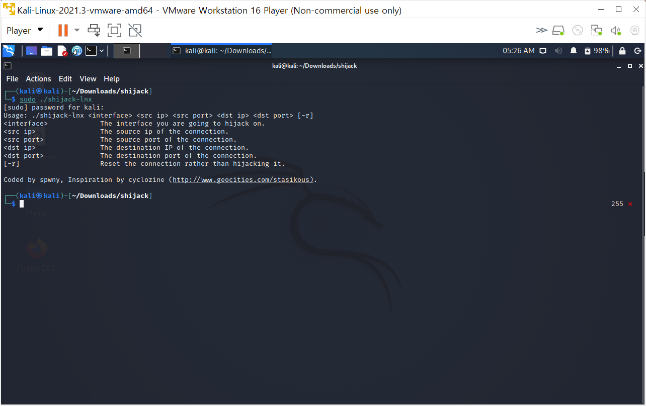The height and width of the screenshot is (406, 646).
Task: Open the display settings panel icon
Action: [543, 51]
